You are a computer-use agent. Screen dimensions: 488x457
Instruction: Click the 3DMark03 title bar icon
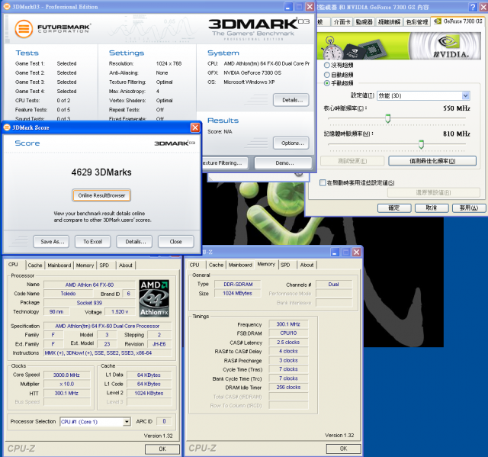[7, 7]
